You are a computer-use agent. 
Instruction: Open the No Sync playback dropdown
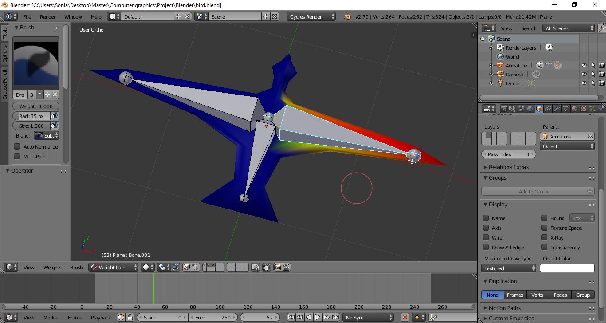pos(368,317)
